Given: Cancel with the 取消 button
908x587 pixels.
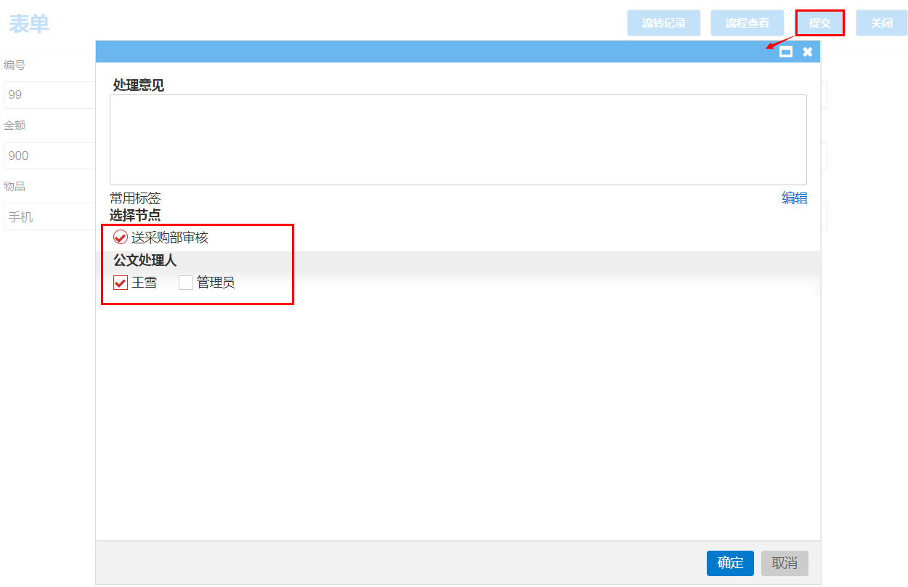Looking at the screenshot, I should click(x=784, y=563).
